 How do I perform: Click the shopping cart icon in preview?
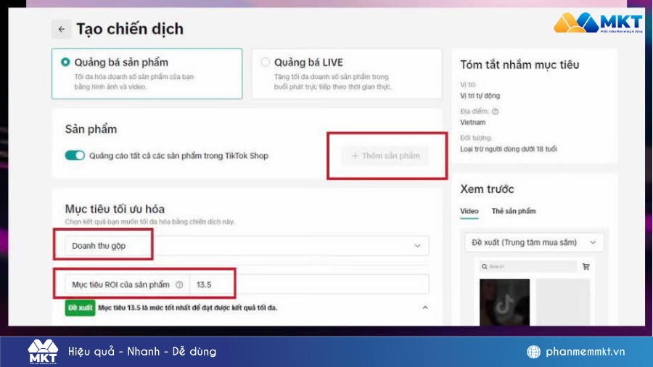click(586, 267)
